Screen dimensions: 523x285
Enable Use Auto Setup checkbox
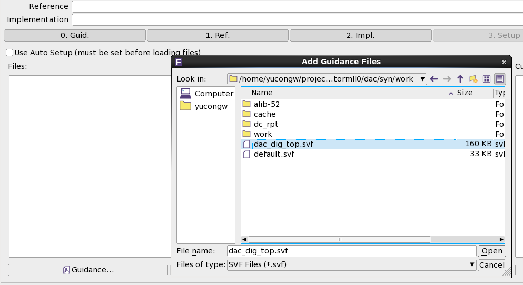(9, 53)
